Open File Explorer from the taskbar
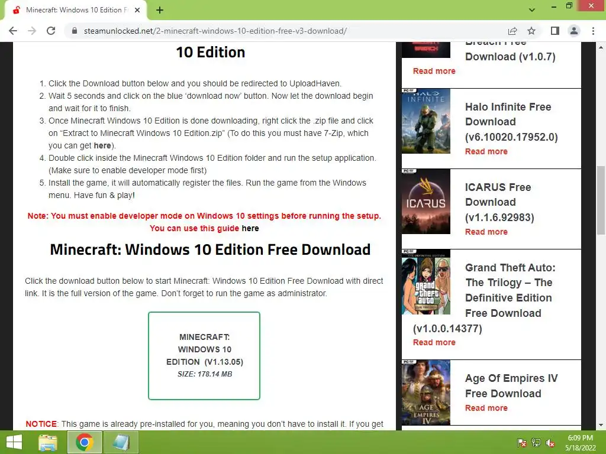606x454 pixels. (x=48, y=442)
